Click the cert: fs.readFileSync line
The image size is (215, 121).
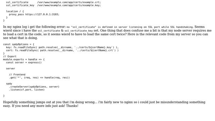[x=62, y=50]
